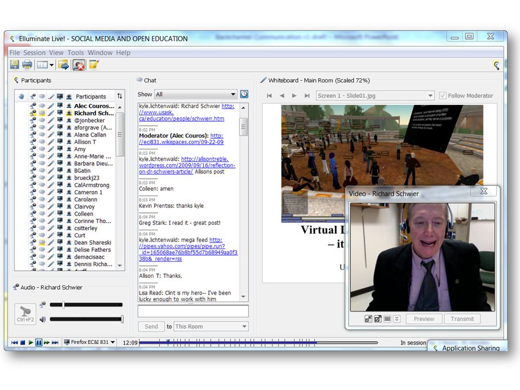Go to first whiteboard screen
This screenshot has width=520, height=390.
point(269,96)
